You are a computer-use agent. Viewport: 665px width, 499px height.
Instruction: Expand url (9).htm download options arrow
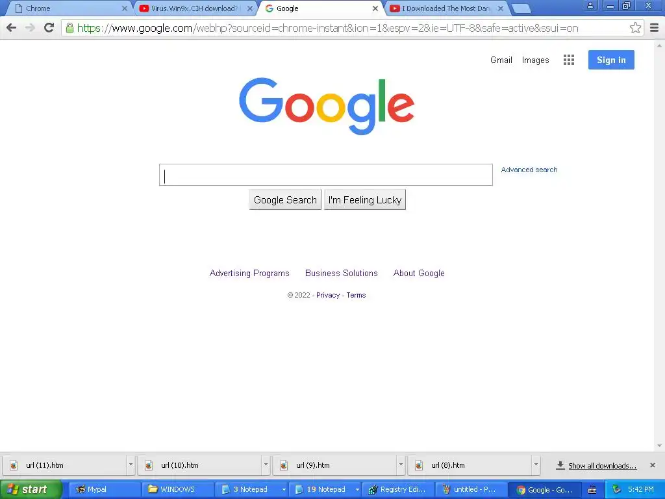click(401, 465)
